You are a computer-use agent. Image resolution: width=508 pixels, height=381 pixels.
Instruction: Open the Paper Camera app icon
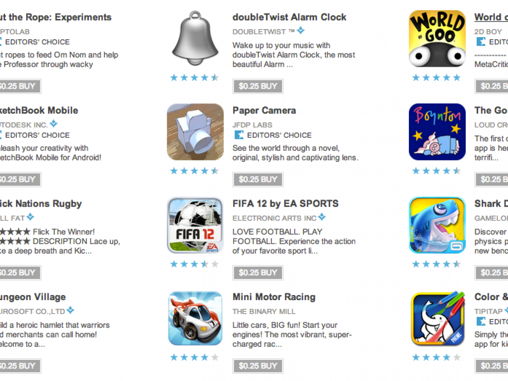(195, 132)
